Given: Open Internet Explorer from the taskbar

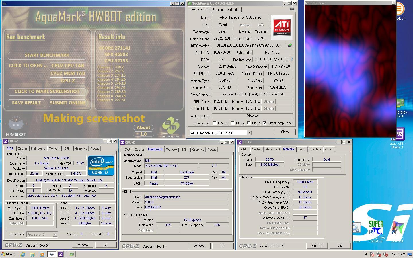Looking at the screenshot, I should pos(23,254).
